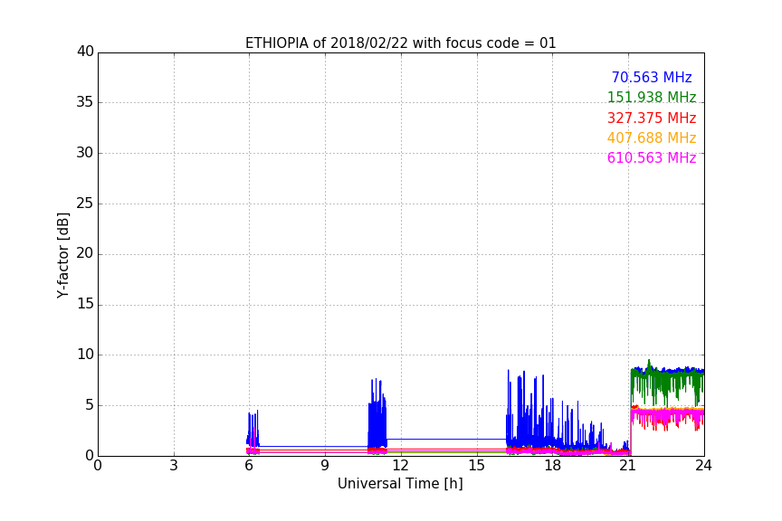The height and width of the screenshot is (521, 782).
Task: Click the y-axis tick label 10
Action: [85, 355]
